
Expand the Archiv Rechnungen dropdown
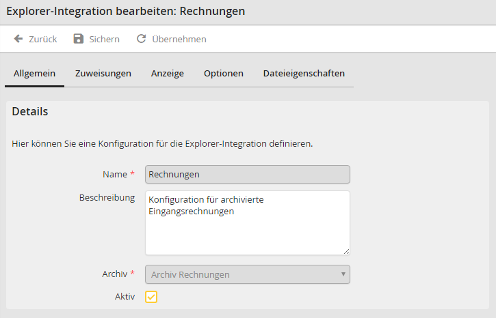pyautogui.click(x=247, y=274)
